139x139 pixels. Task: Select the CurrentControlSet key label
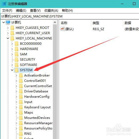click(x=38, y=86)
